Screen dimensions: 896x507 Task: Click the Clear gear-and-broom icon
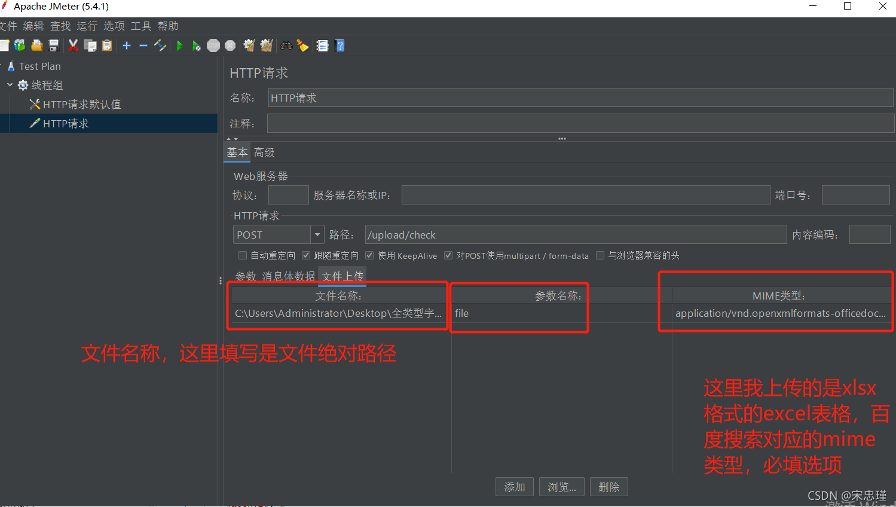tap(249, 45)
